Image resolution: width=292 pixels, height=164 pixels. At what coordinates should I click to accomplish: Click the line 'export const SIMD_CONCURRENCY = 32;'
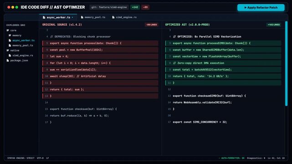[223, 122]
